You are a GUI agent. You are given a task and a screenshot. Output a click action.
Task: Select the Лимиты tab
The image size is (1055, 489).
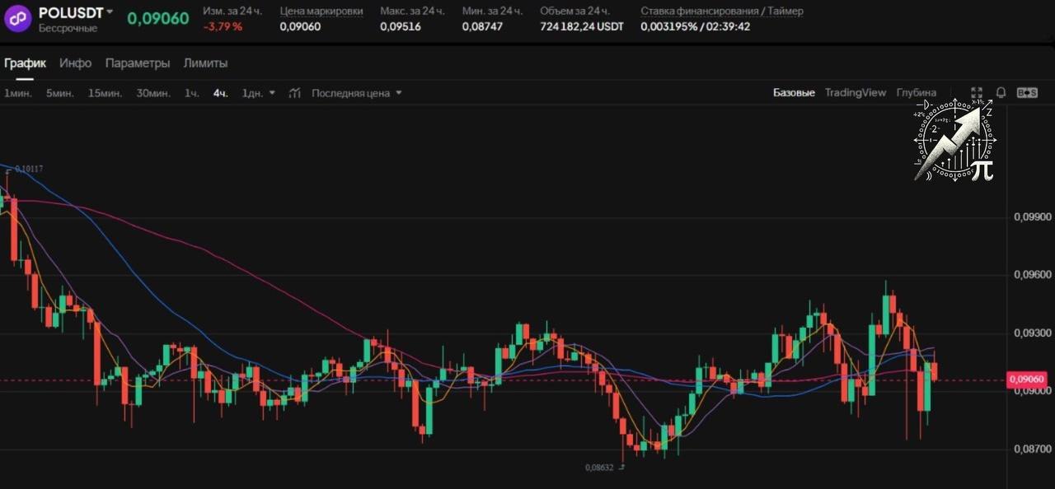pos(205,63)
